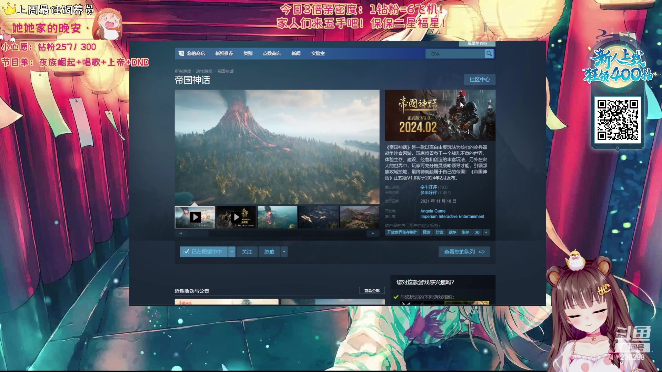Click the left arrow of the thumbnail strip
The image size is (662, 372).
click(181, 234)
